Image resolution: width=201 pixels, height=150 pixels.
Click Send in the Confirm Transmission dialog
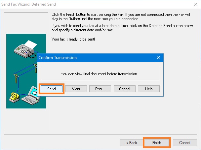coord(51,89)
